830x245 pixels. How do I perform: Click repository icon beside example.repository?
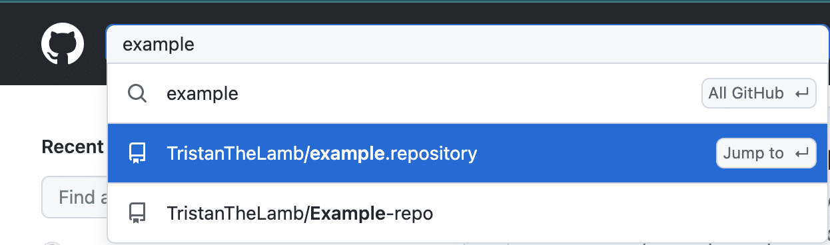pyautogui.click(x=137, y=154)
